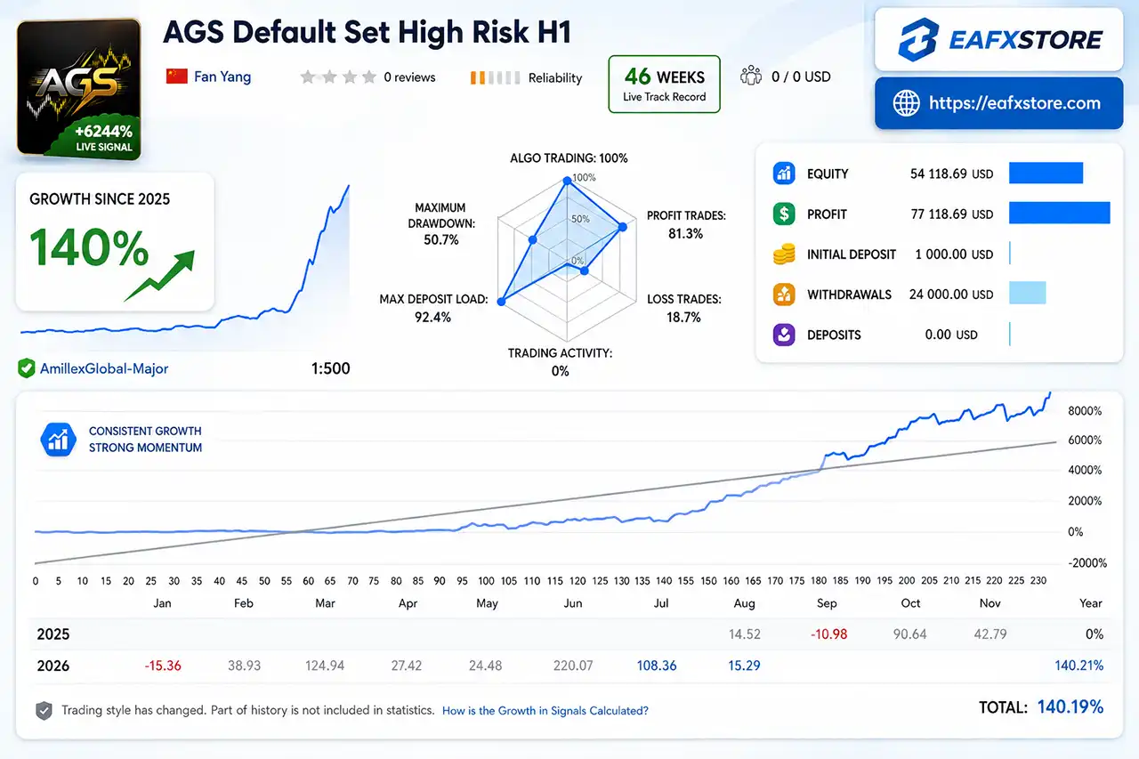Click the green verified shield icon
Screen dimensions: 1139x759
(x=27, y=368)
